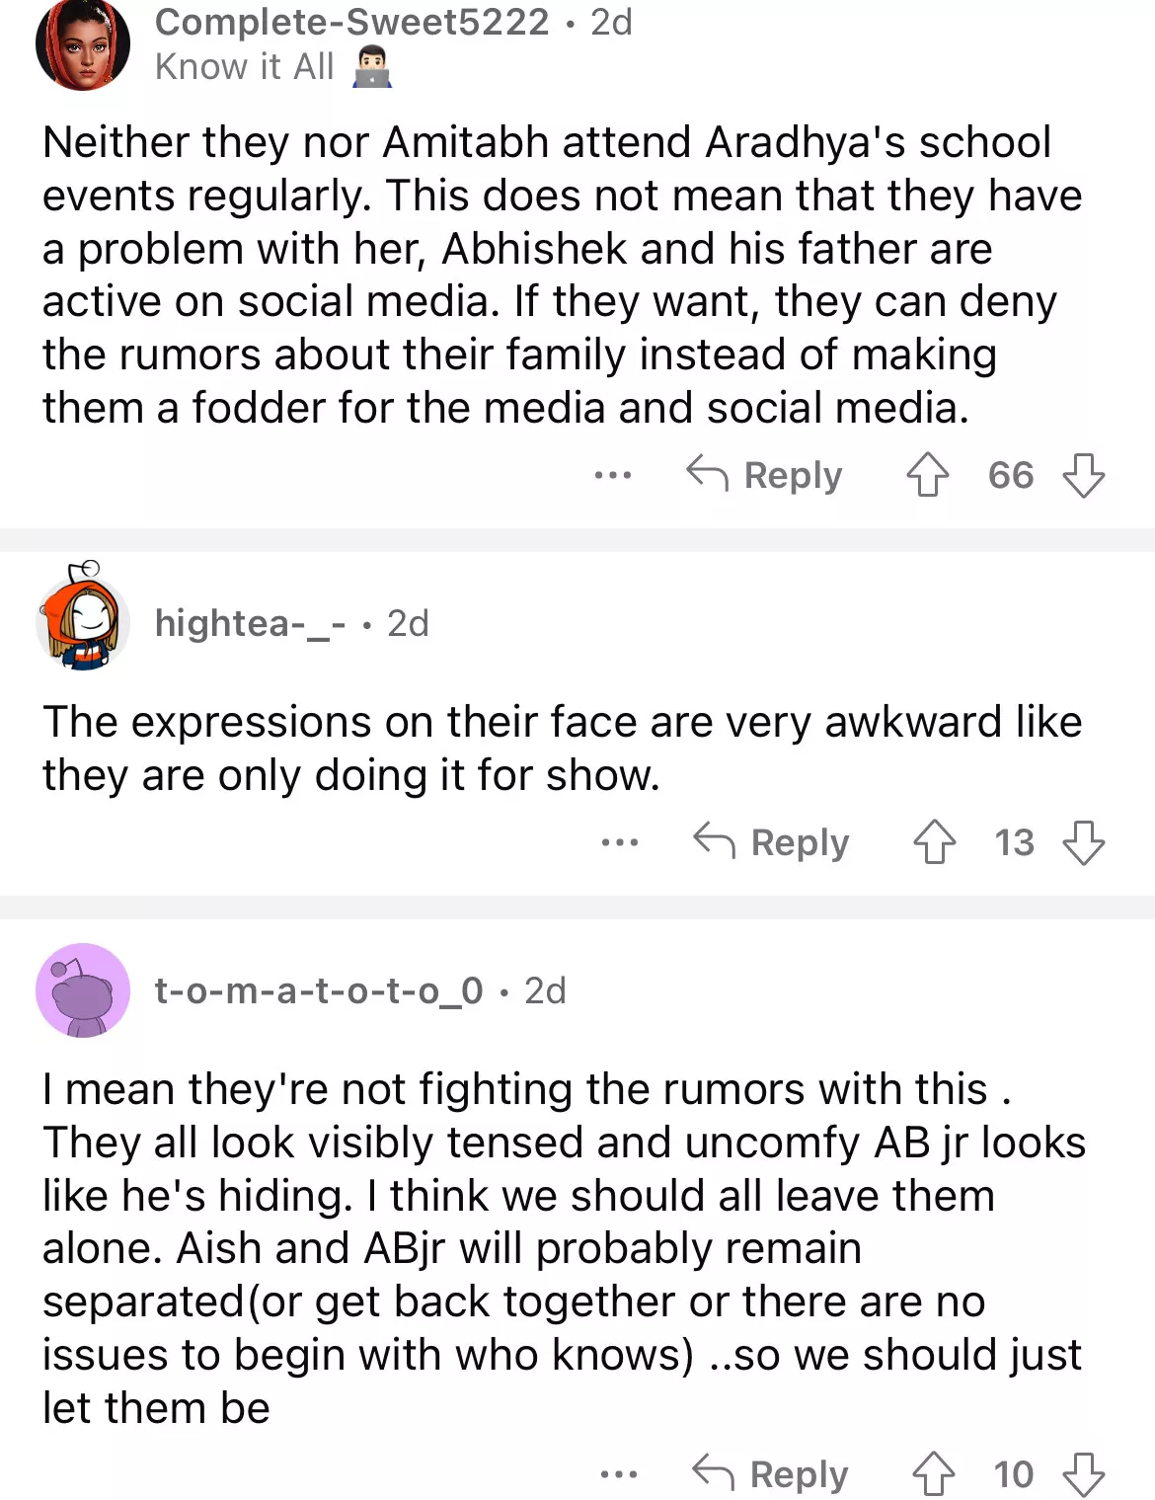1155x1500 pixels.
Task: Reply to hightea-_-'s comment
Action: tap(771, 842)
